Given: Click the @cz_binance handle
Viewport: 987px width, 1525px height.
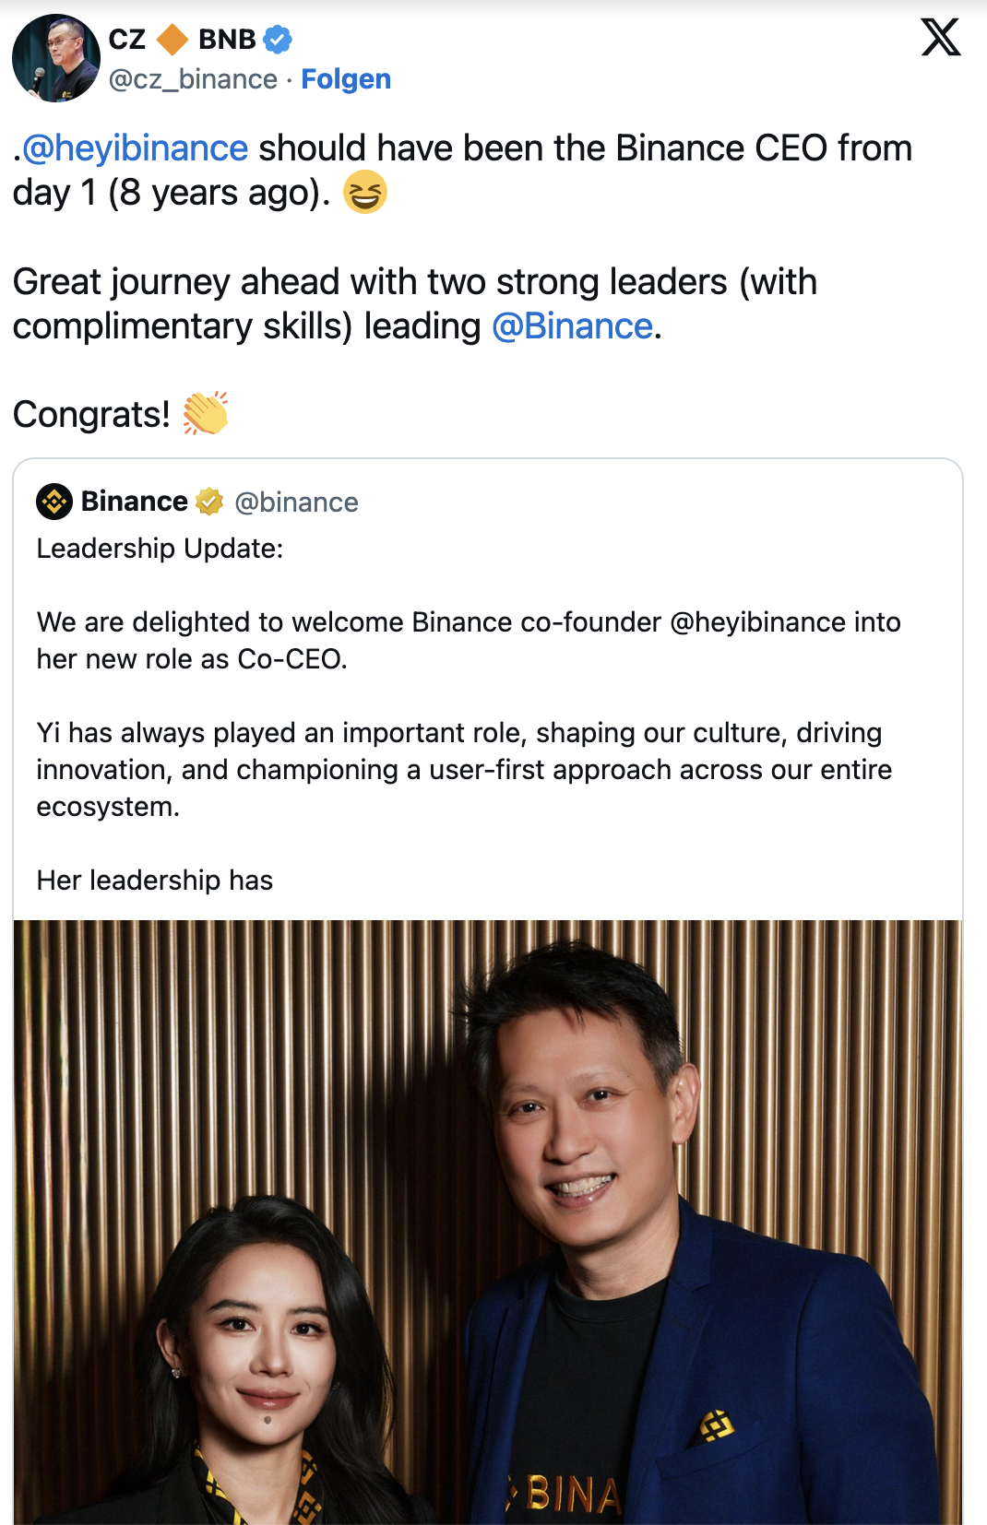Looking at the screenshot, I should pyautogui.click(x=193, y=79).
